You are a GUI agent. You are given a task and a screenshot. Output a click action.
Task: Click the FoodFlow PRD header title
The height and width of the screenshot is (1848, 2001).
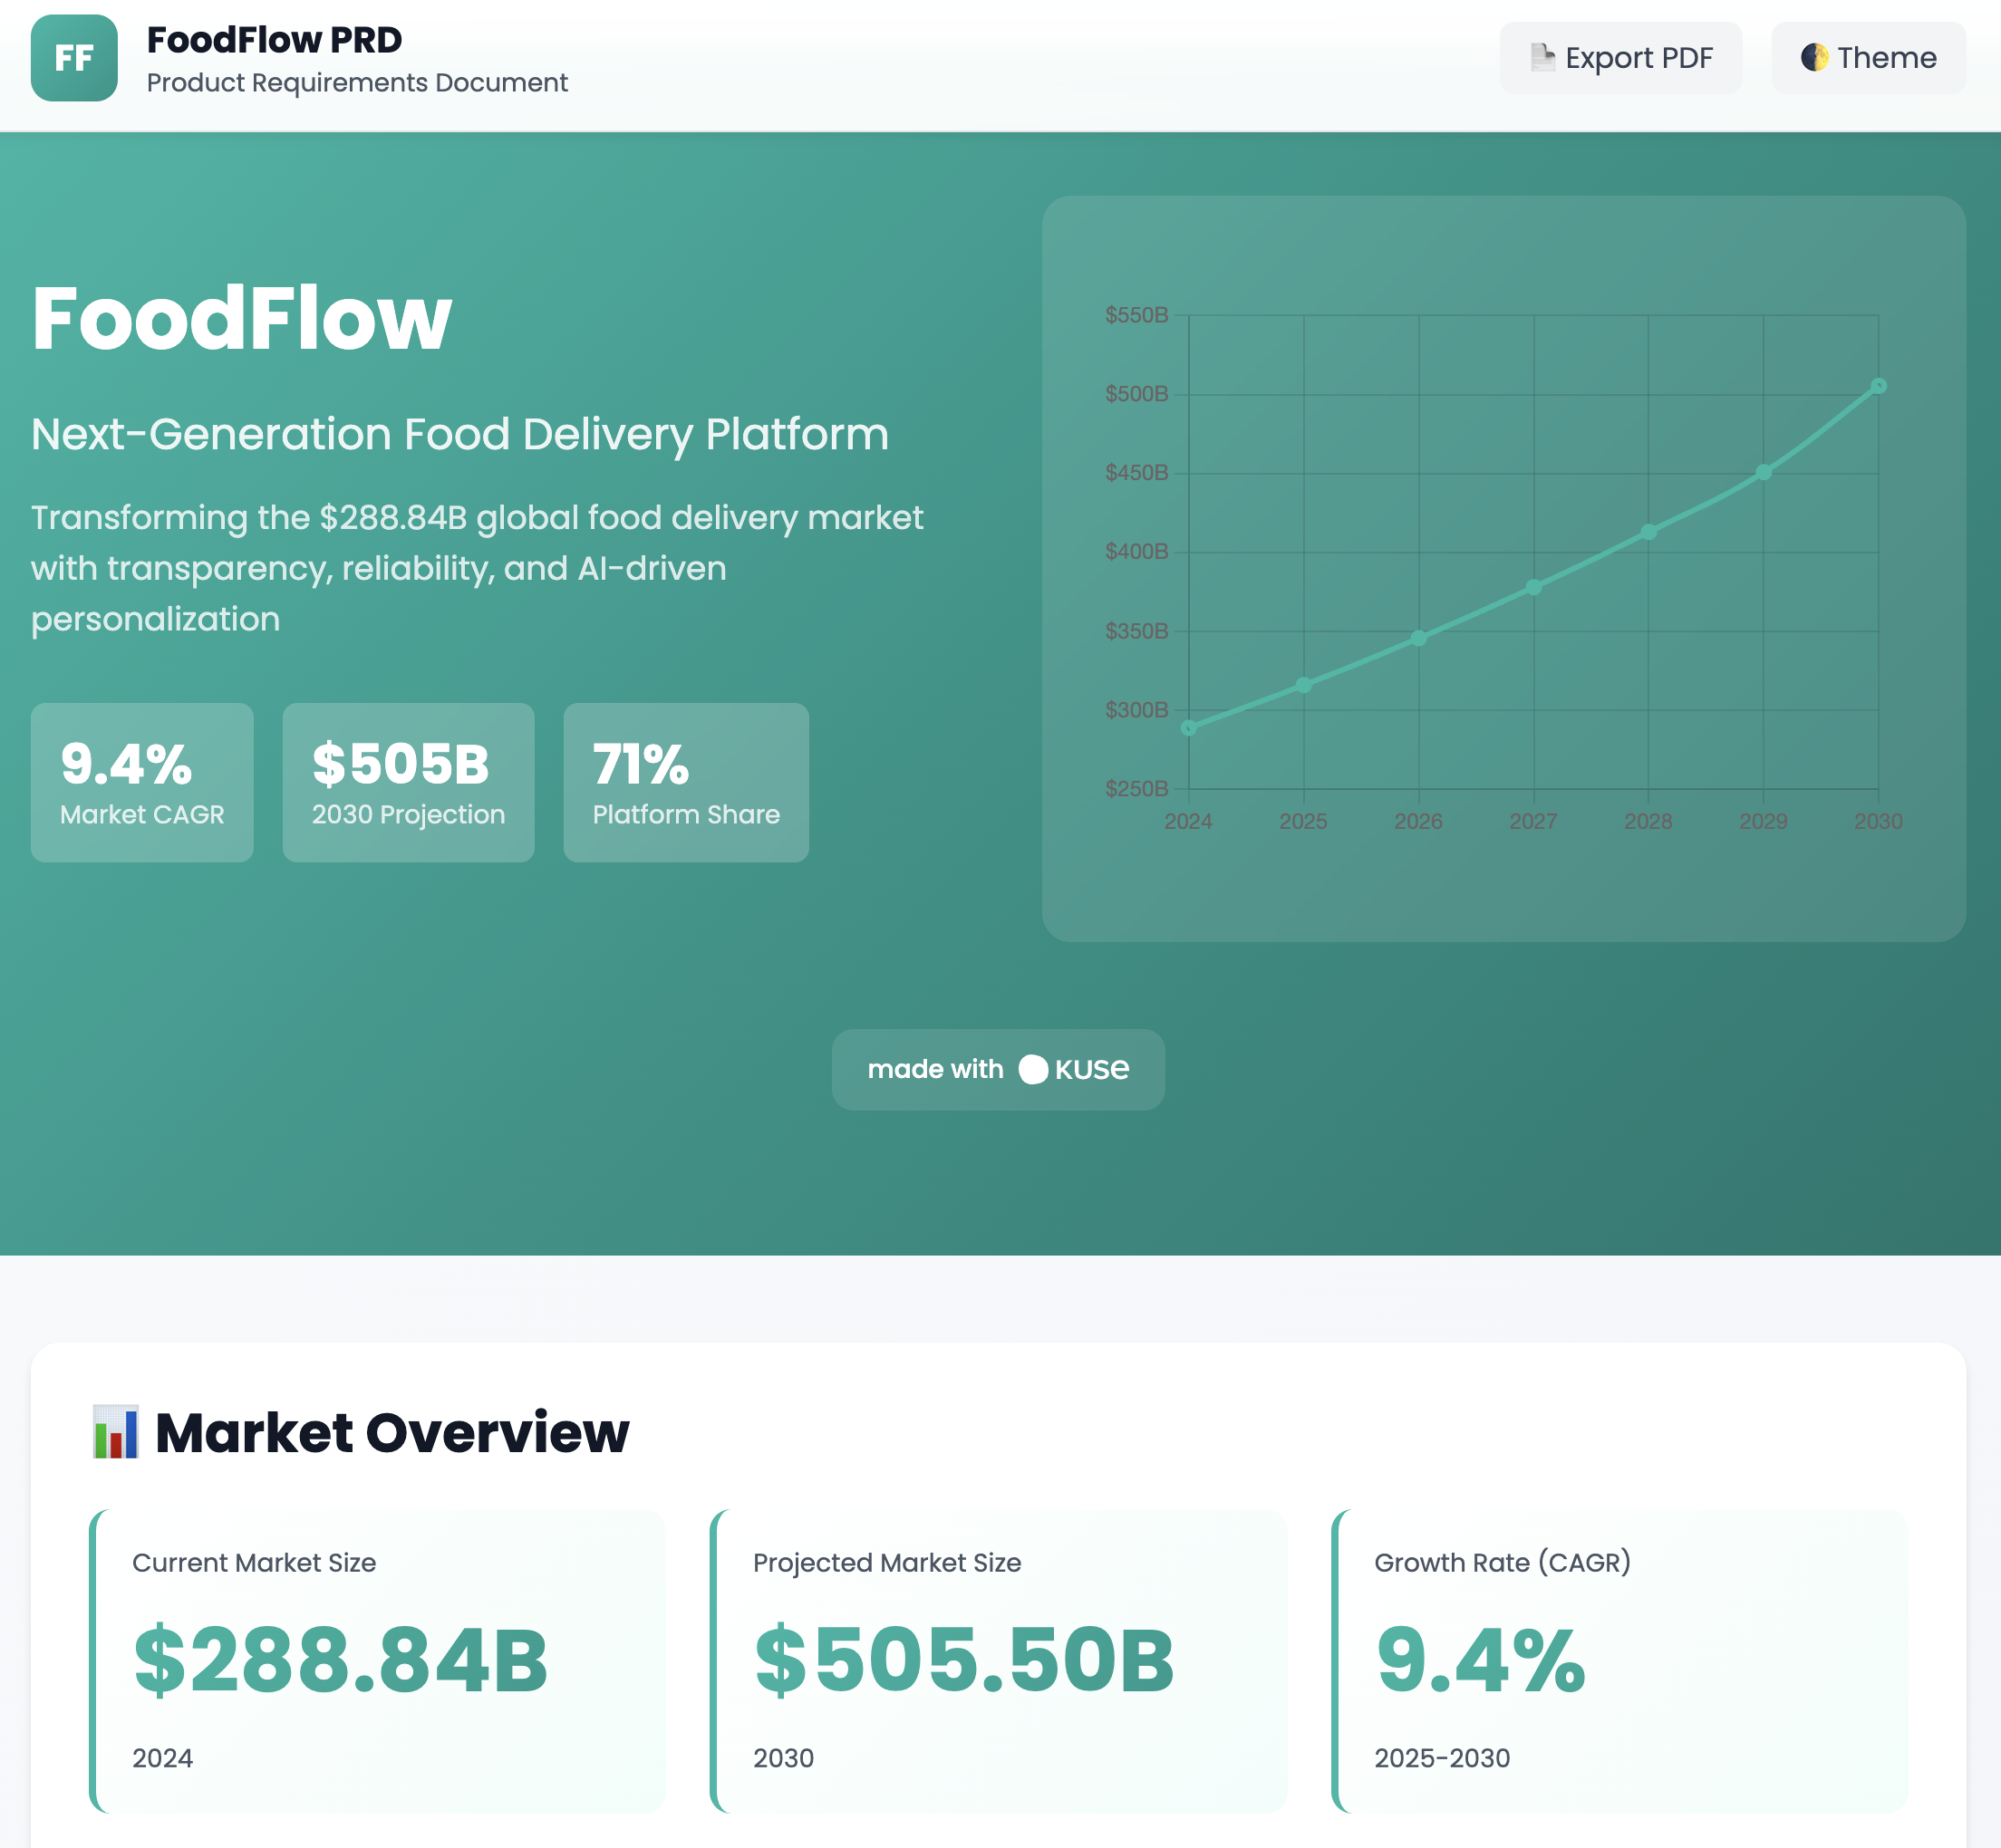pos(274,40)
